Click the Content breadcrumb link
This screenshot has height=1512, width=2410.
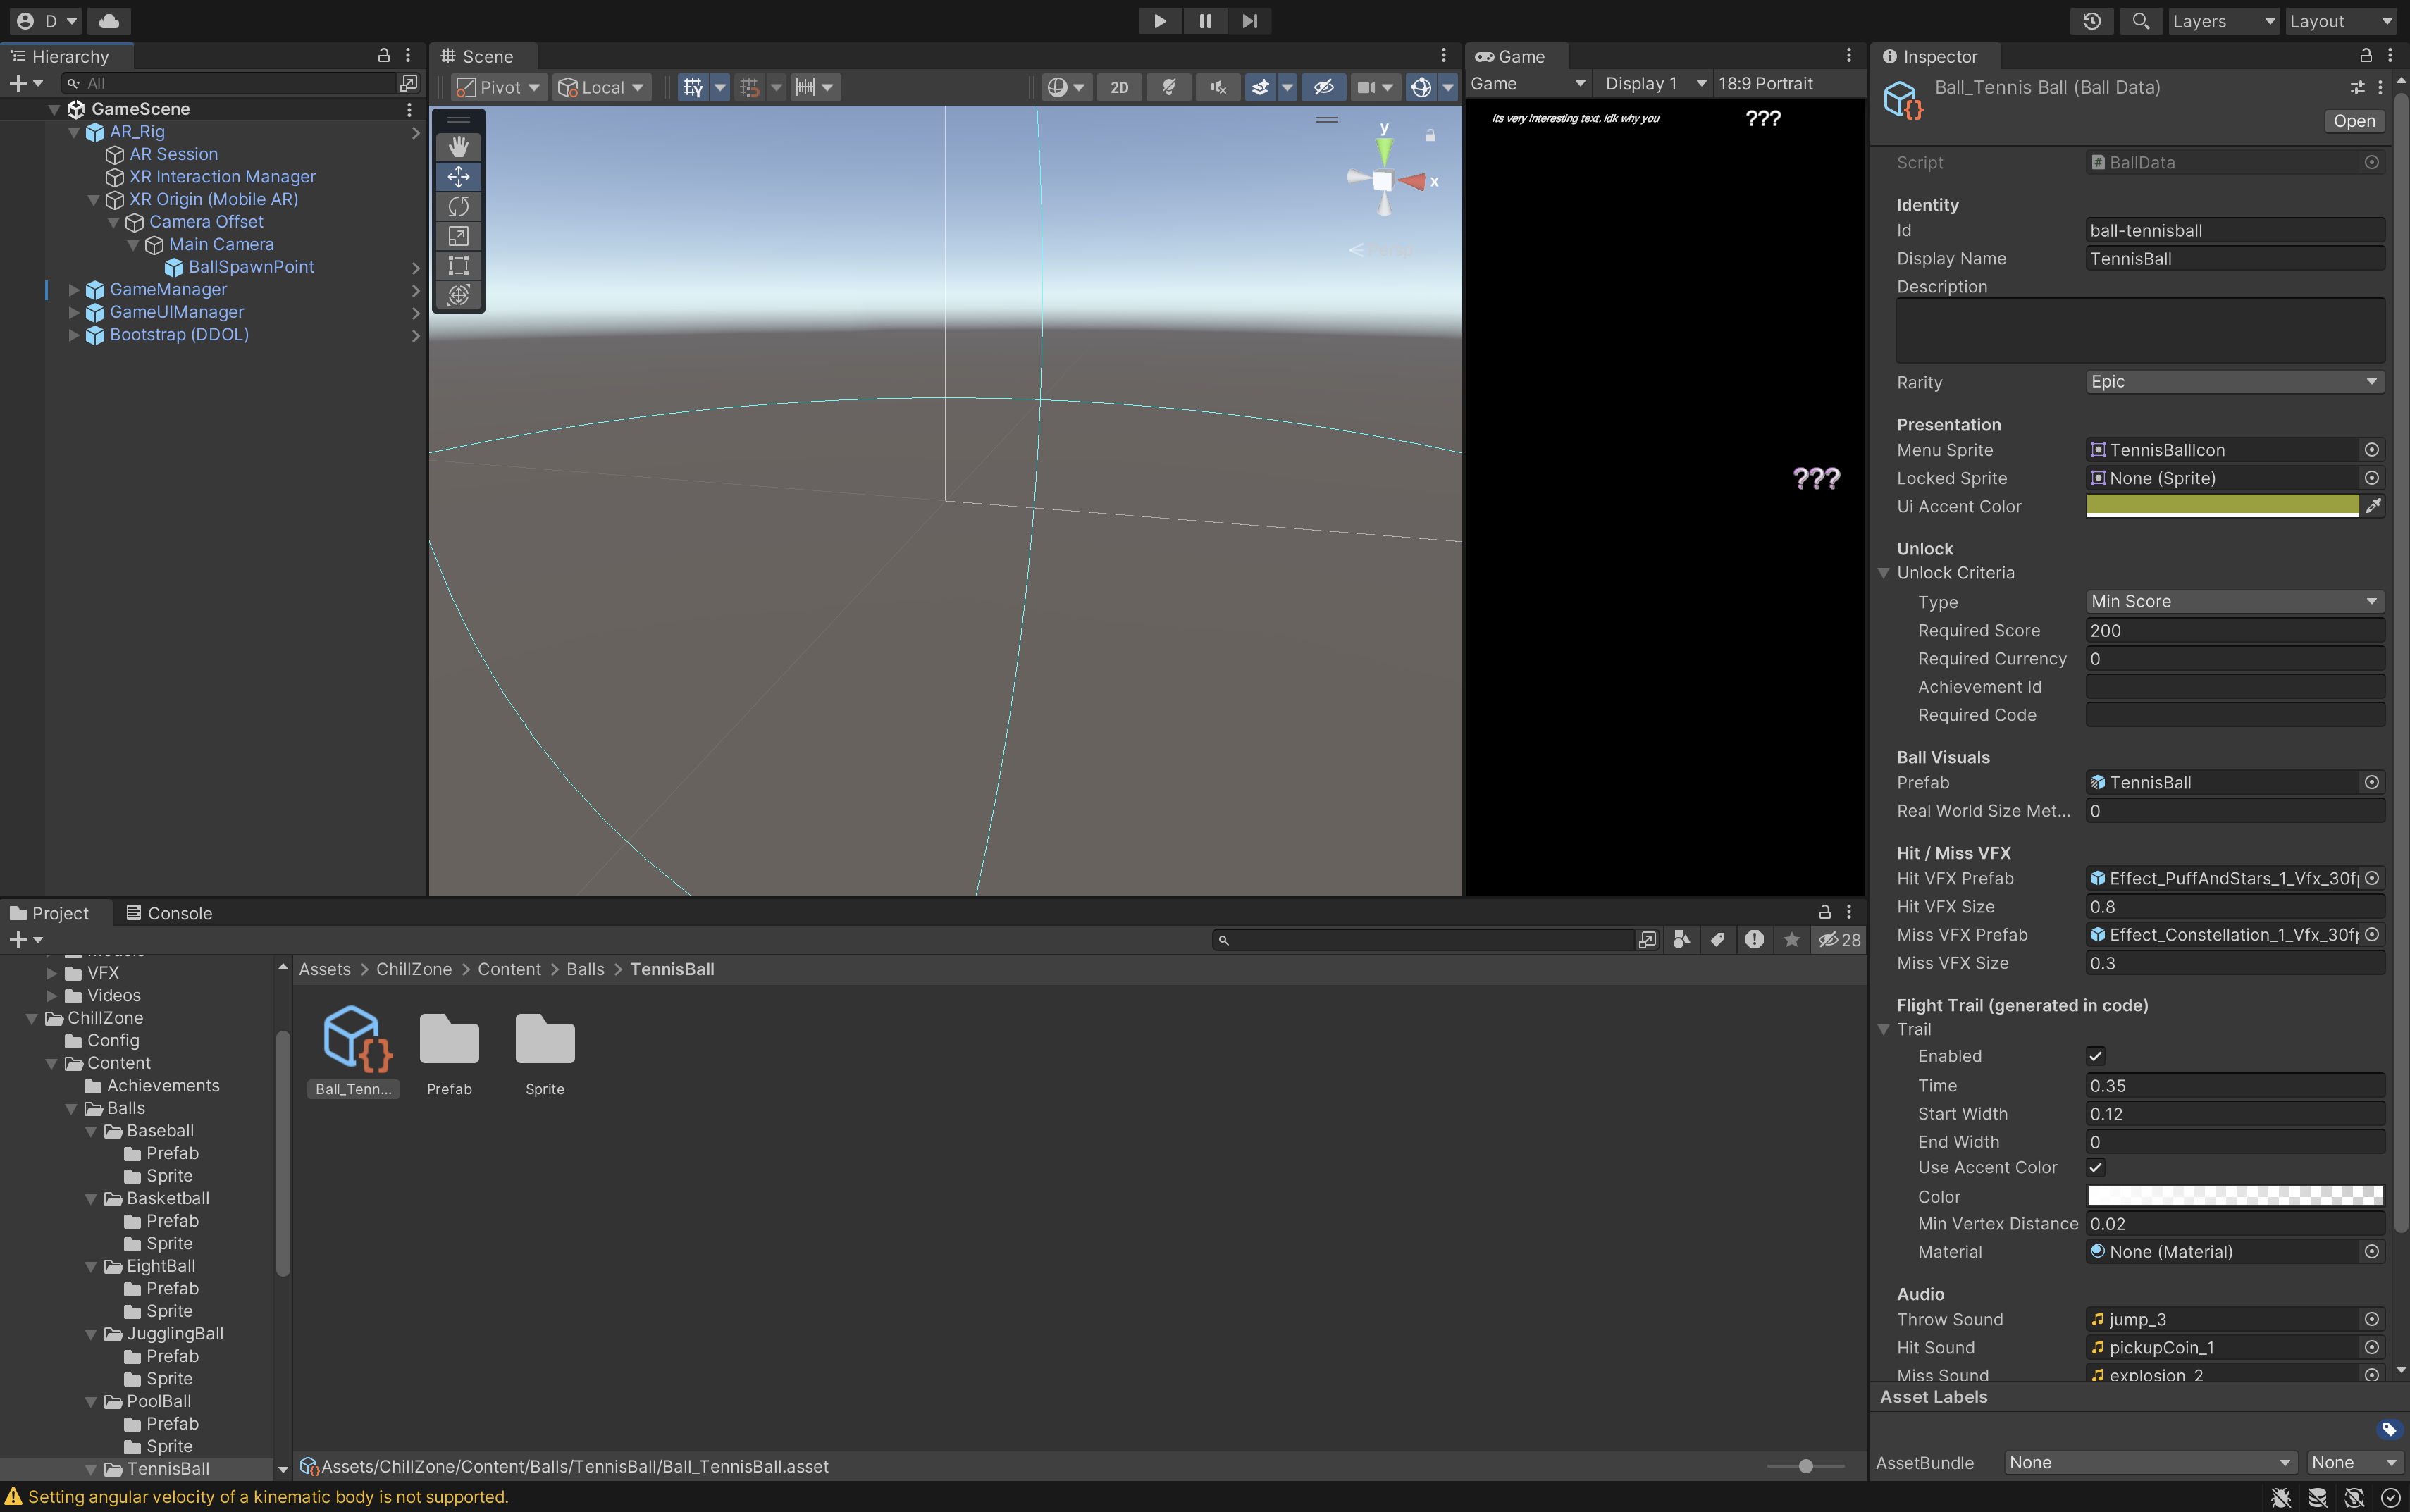509,969
